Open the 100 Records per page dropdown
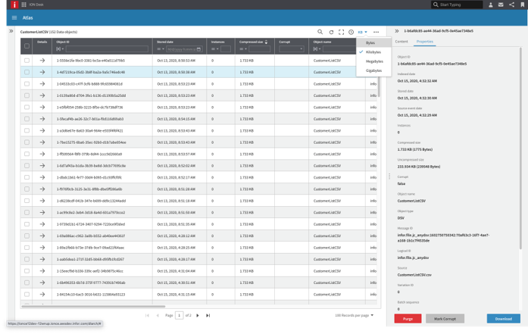The image size is (528, 334). click(355, 315)
